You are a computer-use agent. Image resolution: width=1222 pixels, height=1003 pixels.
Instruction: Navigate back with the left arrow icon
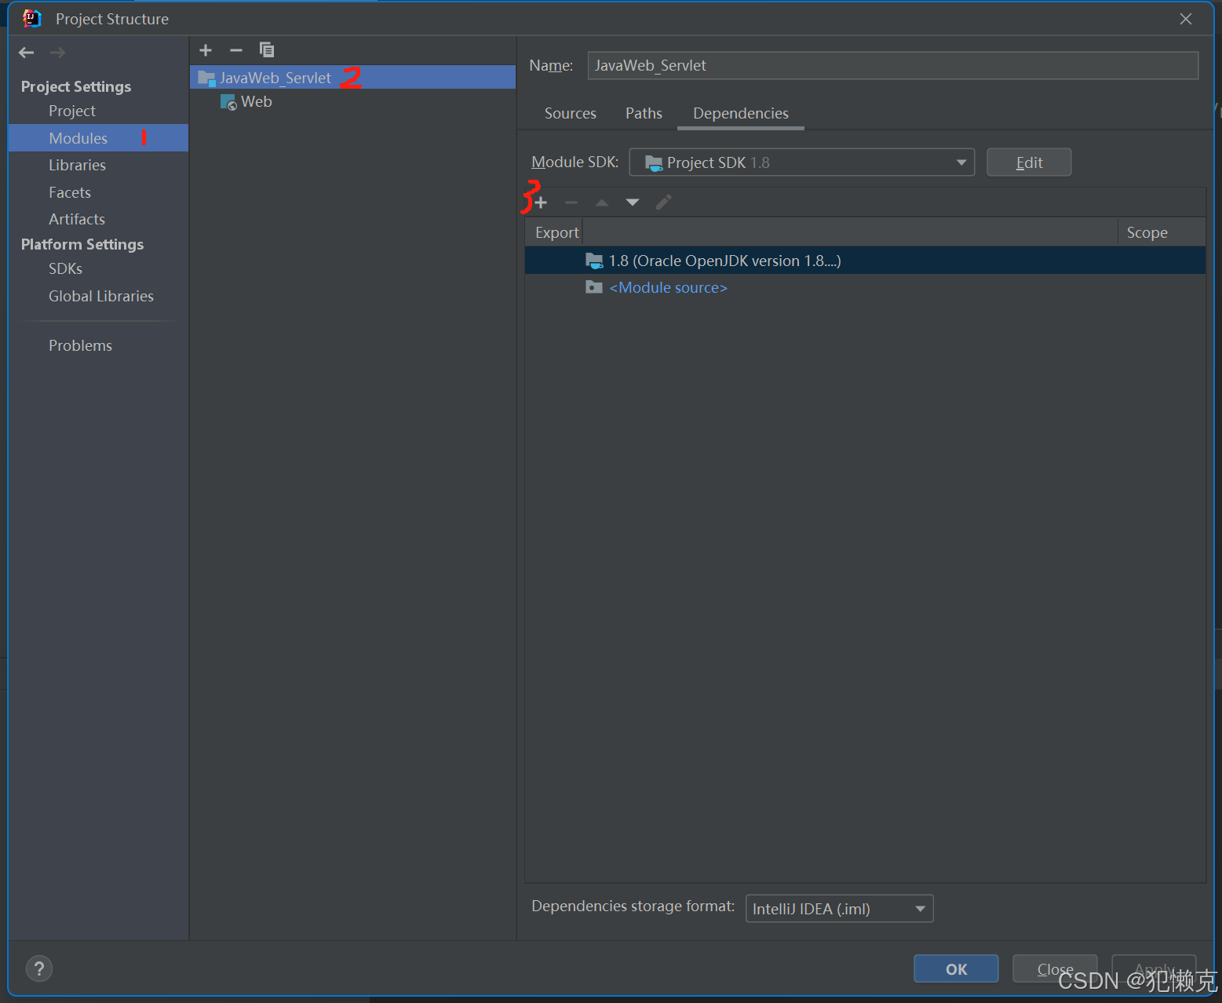26,52
